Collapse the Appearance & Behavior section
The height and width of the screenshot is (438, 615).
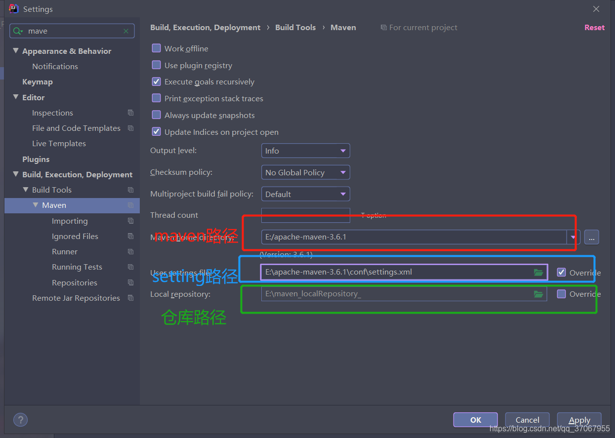point(16,51)
